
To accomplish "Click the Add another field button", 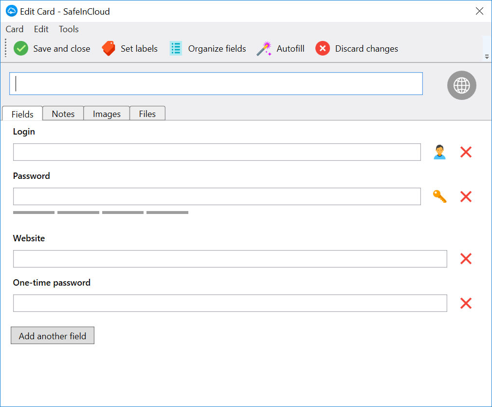I will [x=53, y=335].
